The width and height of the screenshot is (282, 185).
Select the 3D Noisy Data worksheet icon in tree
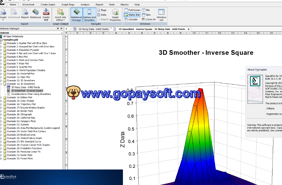point(8,87)
